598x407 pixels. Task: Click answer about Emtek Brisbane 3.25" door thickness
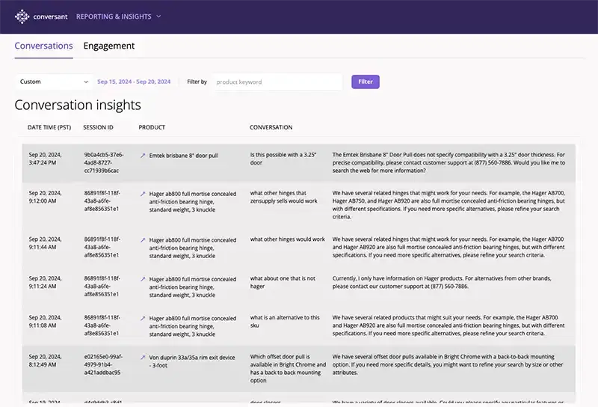449,162
